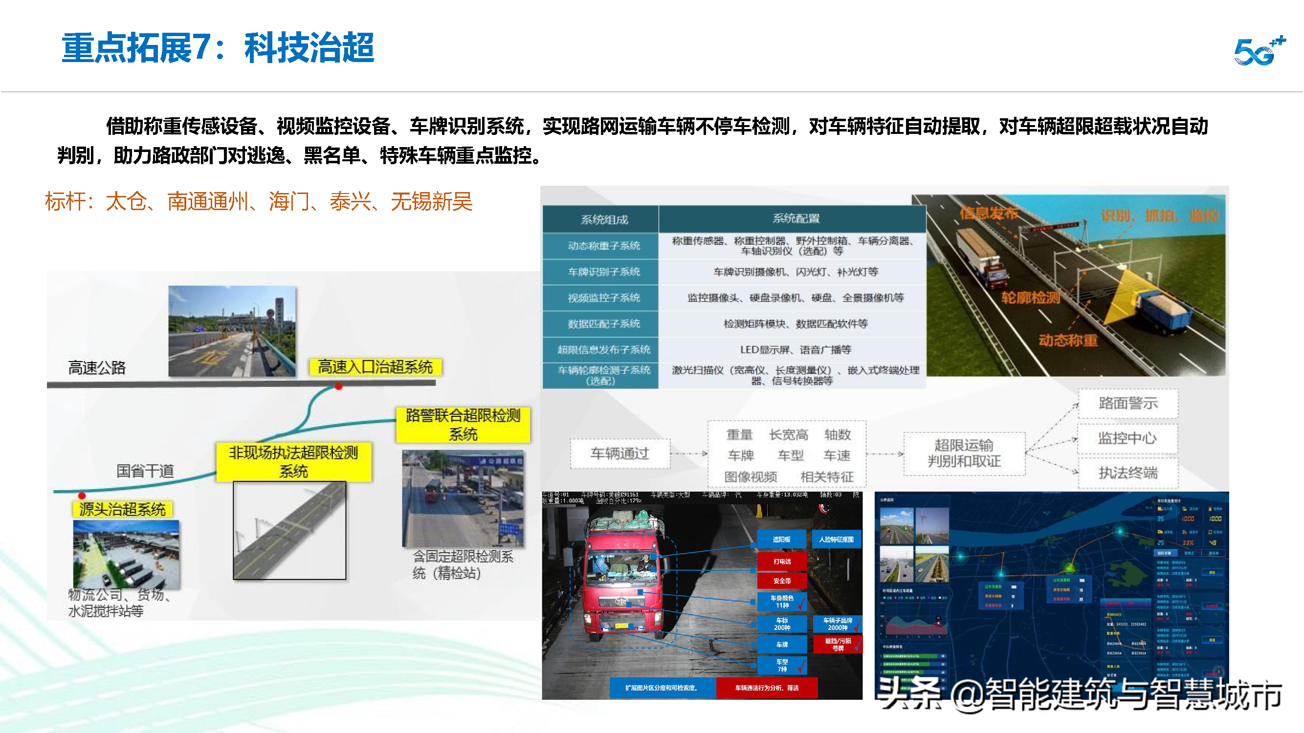Select the red 打电话 violation icon label

782,561
